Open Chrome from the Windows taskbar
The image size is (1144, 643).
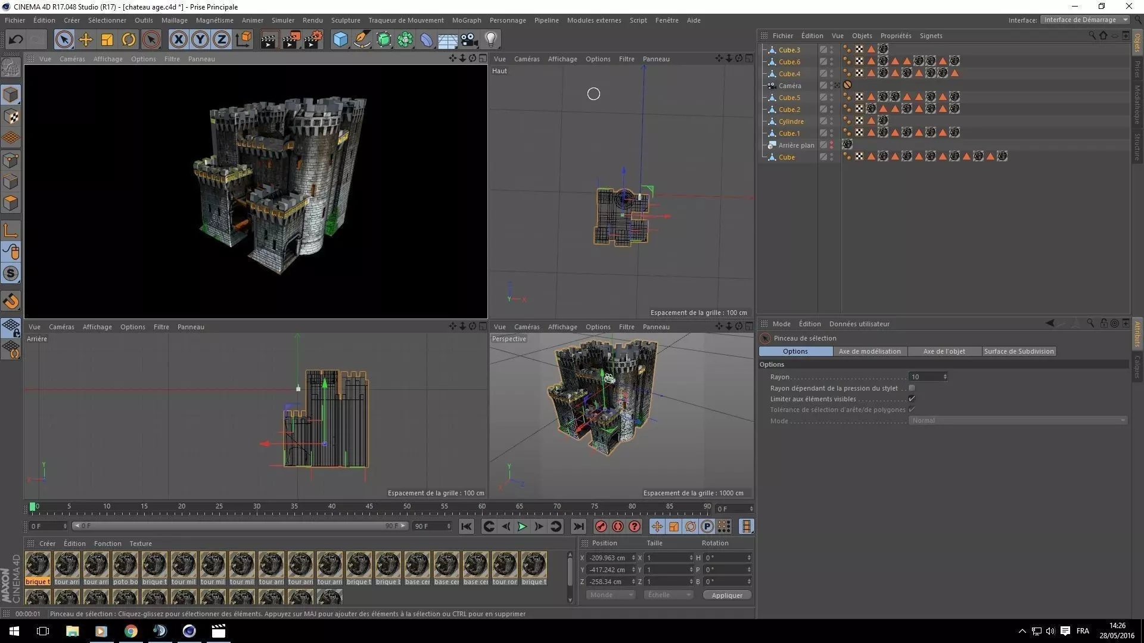(130, 631)
